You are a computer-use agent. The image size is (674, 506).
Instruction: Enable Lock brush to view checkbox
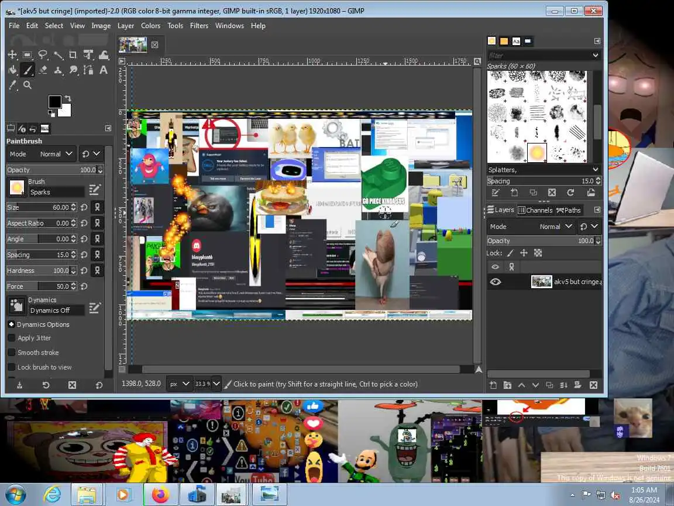12,367
